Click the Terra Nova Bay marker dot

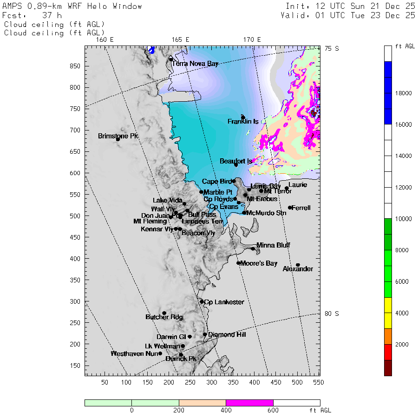coord(171,59)
